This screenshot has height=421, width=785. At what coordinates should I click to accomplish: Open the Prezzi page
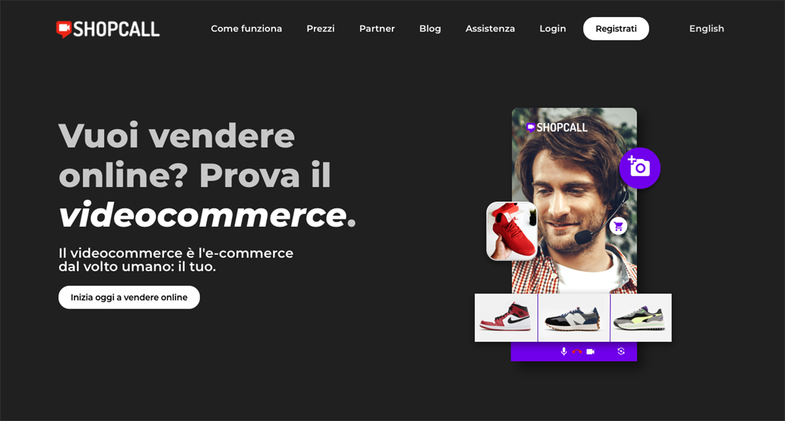321,29
